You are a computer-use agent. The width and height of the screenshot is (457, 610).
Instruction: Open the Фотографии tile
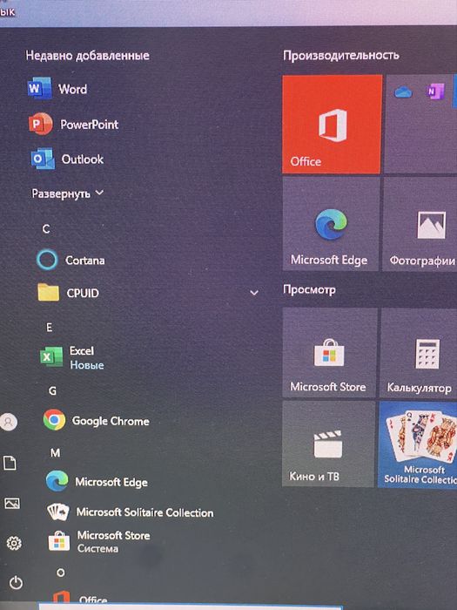[x=420, y=224]
